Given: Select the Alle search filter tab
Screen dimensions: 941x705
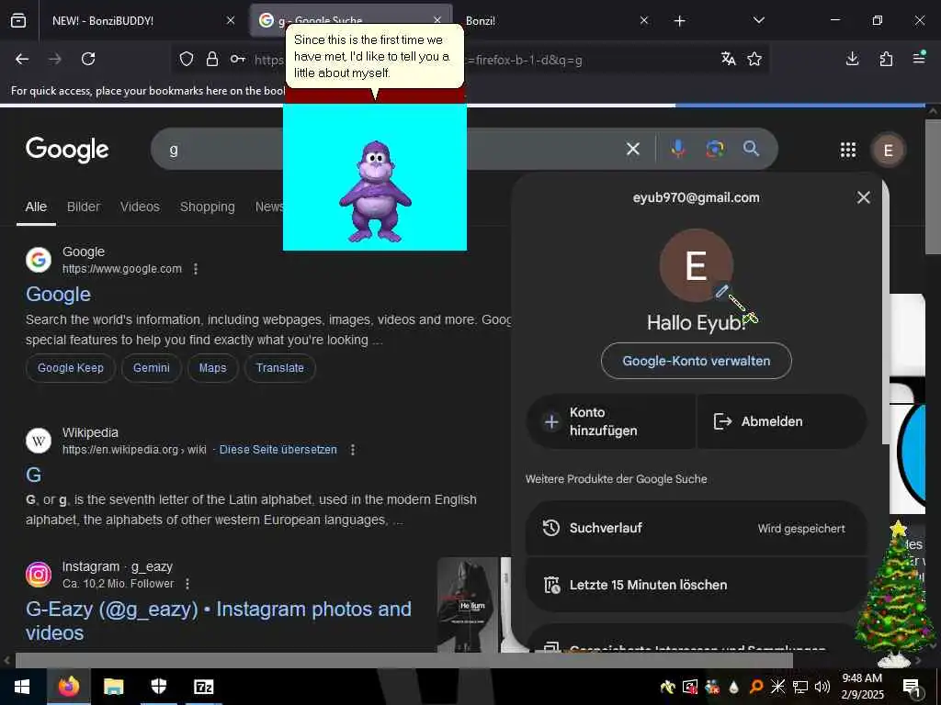Looking at the screenshot, I should 36,207.
